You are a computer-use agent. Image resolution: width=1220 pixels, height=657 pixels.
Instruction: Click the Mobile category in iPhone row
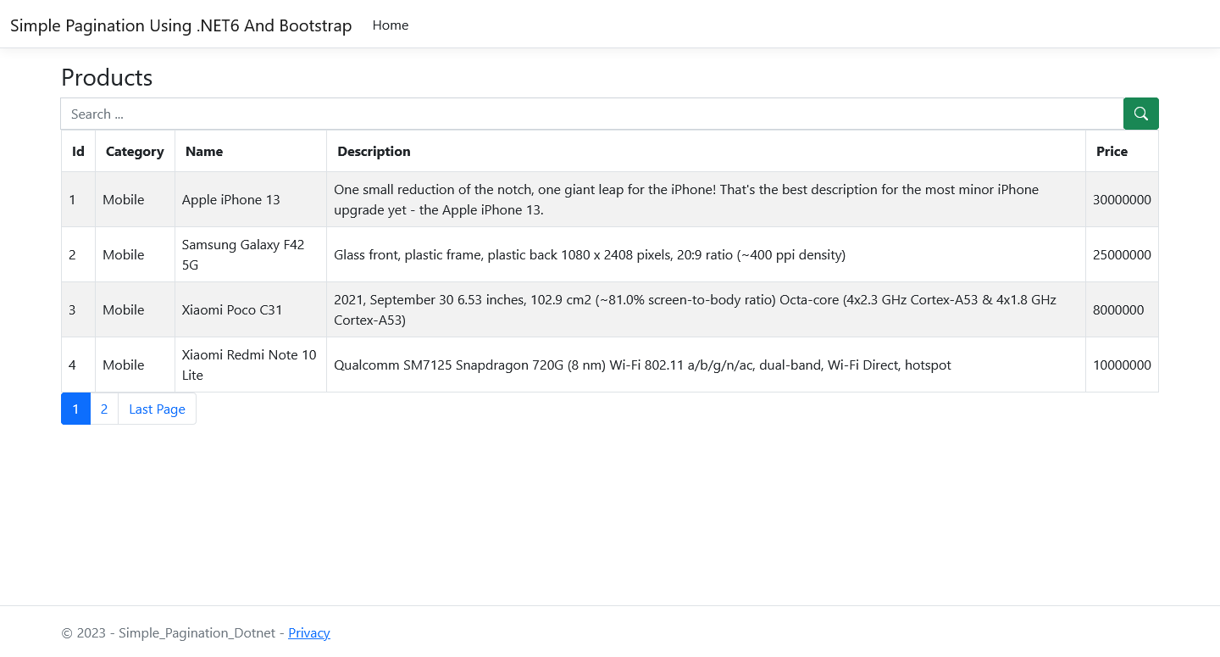click(135, 199)
